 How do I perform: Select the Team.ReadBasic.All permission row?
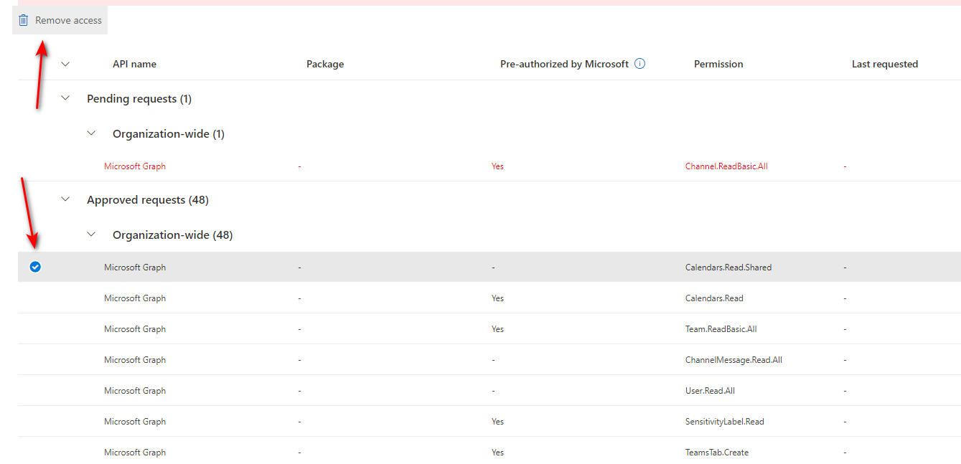[x=721, y=329]
